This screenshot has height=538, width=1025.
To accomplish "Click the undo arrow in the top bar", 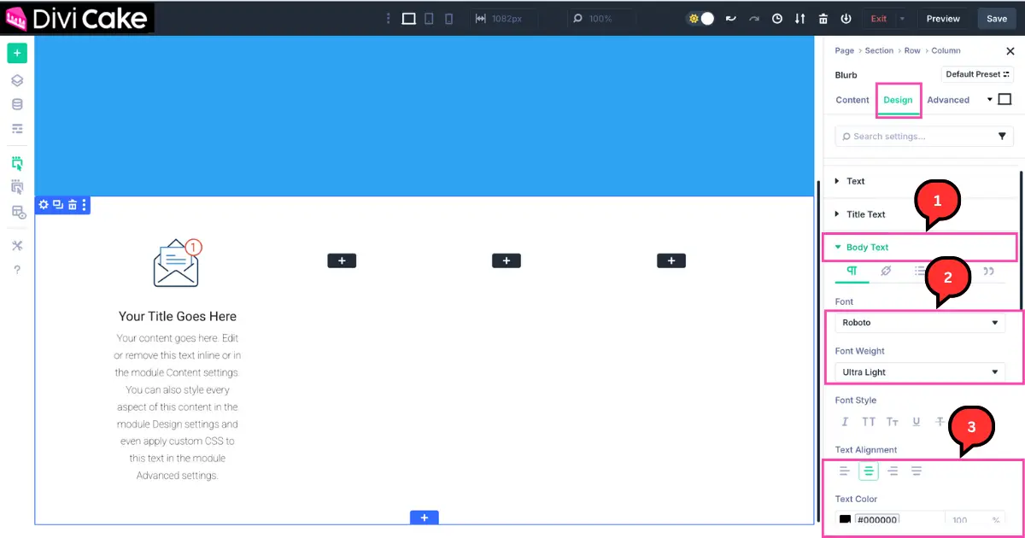I will [731, 19].
